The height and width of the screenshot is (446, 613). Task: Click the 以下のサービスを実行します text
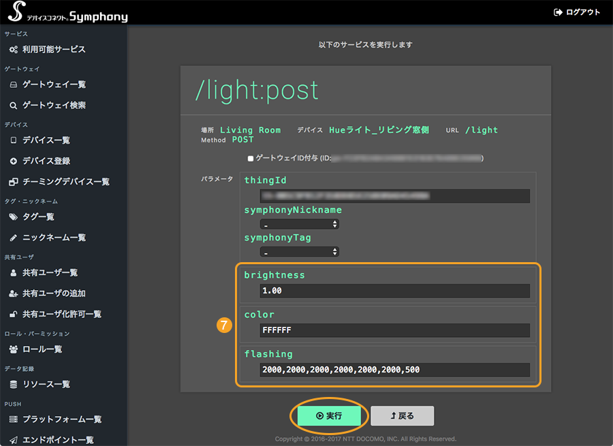(x=366, y=45)
